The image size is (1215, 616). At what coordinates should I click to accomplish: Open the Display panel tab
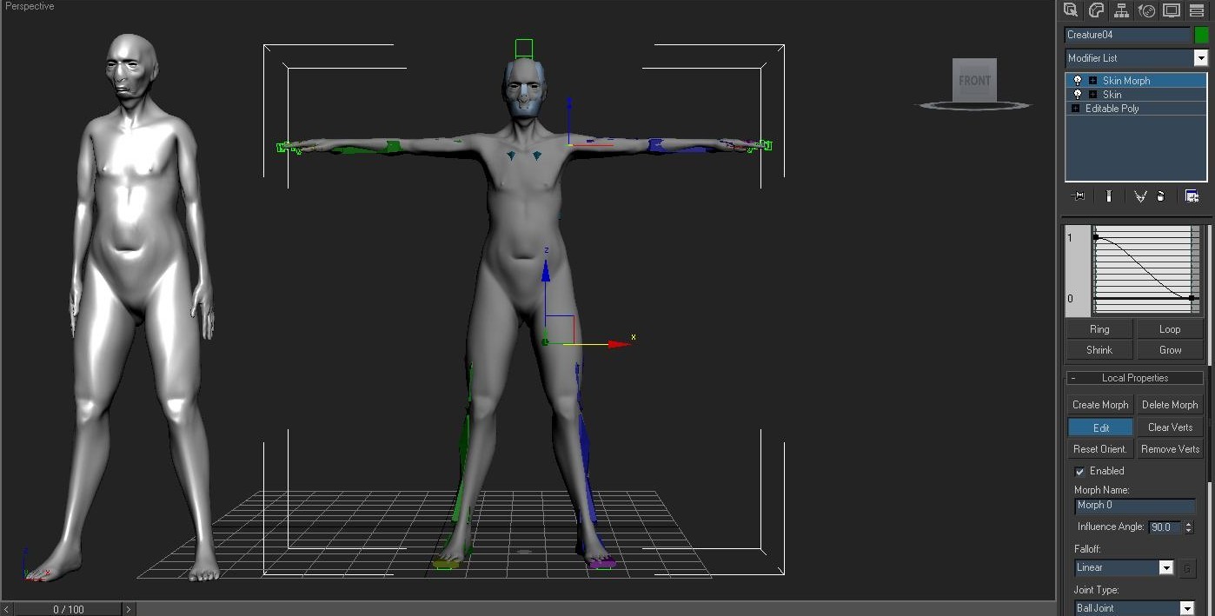[1172, 10]
